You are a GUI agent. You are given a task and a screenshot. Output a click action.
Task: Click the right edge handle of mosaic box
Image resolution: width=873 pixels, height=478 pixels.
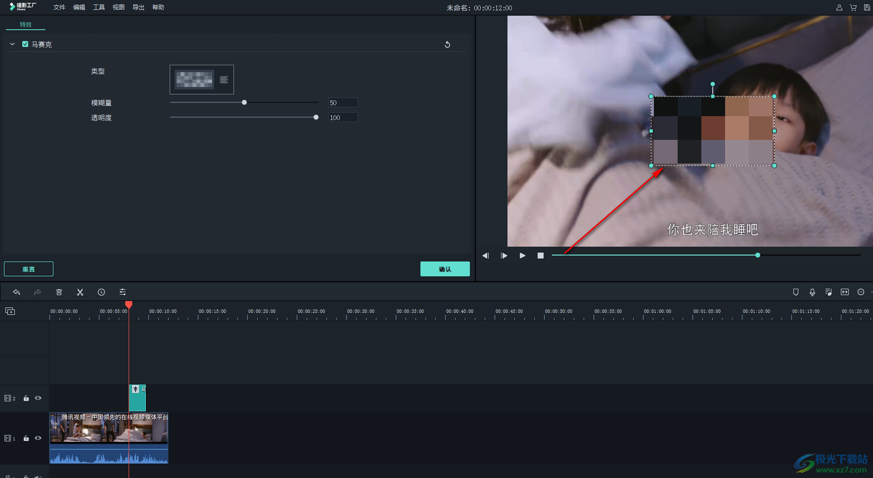coord(774,131)
